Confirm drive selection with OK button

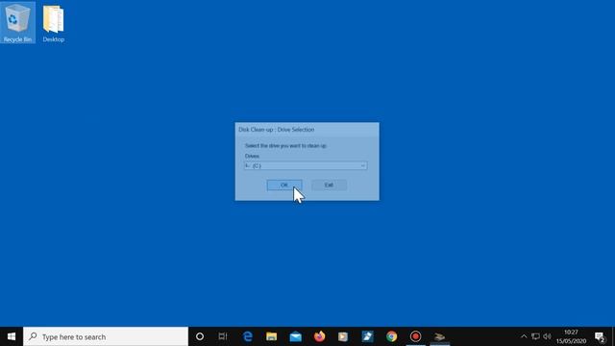click(284, 185)
